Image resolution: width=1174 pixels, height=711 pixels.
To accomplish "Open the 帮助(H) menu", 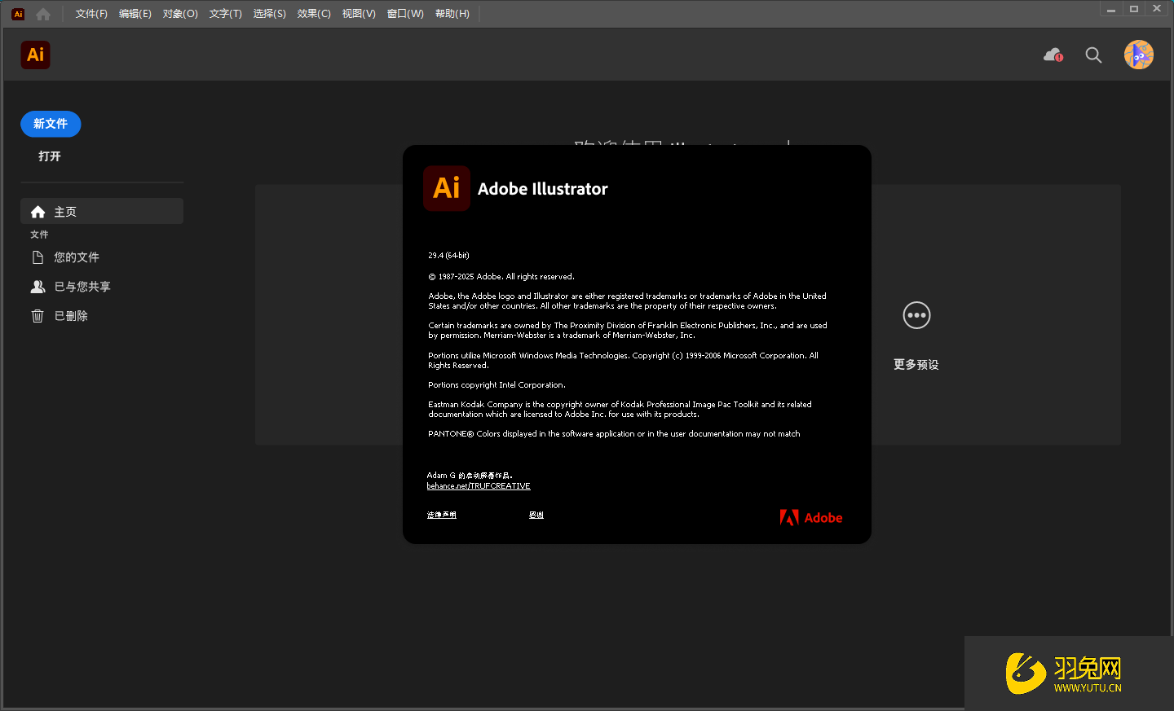I will pyautogui.click(x=452, y=14).
